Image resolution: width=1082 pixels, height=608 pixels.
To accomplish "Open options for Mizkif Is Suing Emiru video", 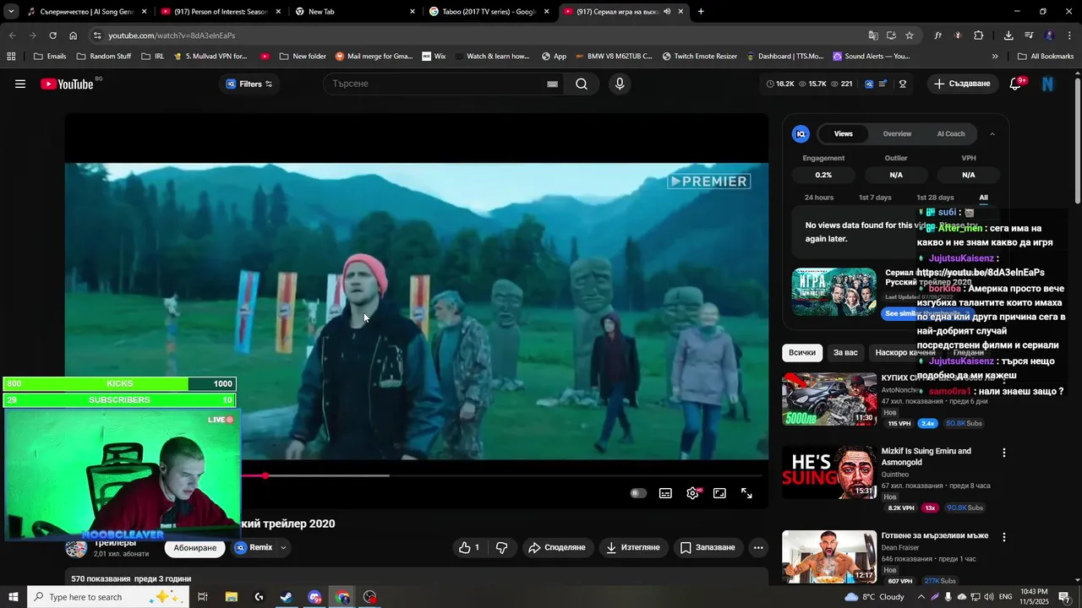I will pyautogui.click(x=1004, y=453).
